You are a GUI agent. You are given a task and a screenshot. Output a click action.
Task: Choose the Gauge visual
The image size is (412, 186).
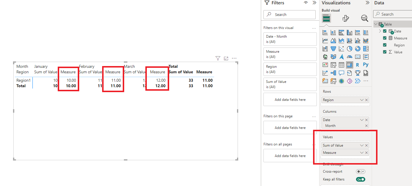(350, 57)
